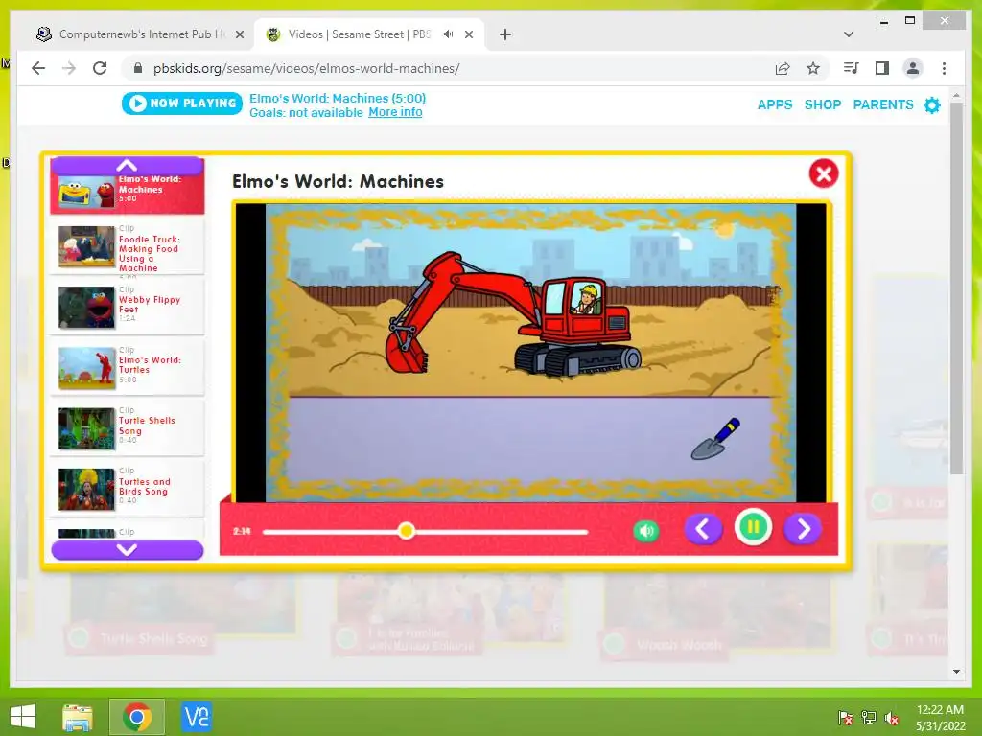Image resolution: width=982 pixels, height=736 pixels.
Task: Click the video seek slider handle
Action: 406,531
